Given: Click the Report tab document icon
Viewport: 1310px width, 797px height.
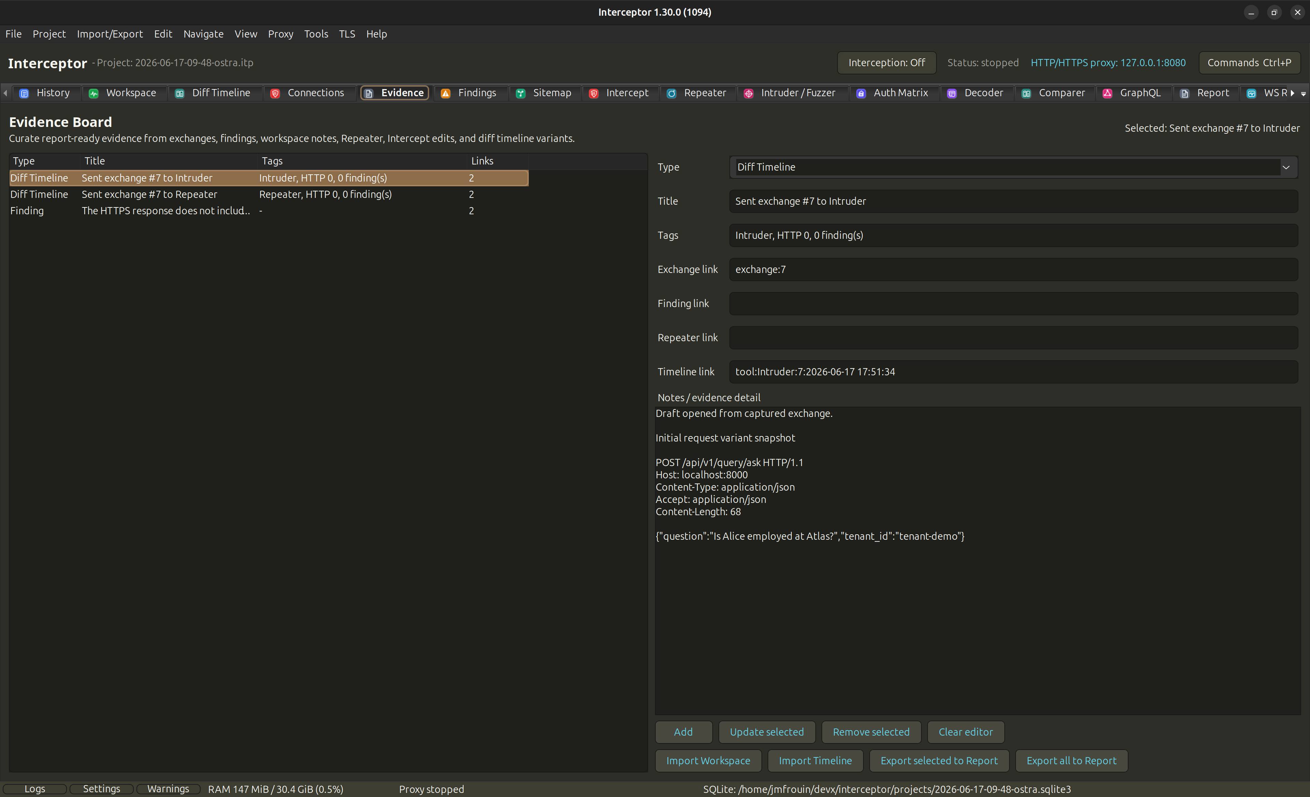Looking at the screenshot, I should pyautogui.click(x=1184, y=93).
